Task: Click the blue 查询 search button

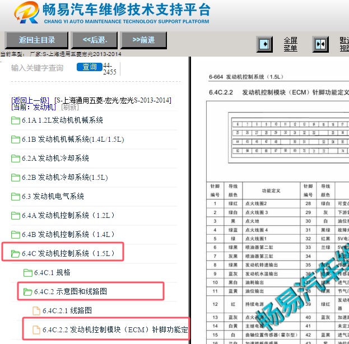Action: pyautogui.click(x=90, y=67)
